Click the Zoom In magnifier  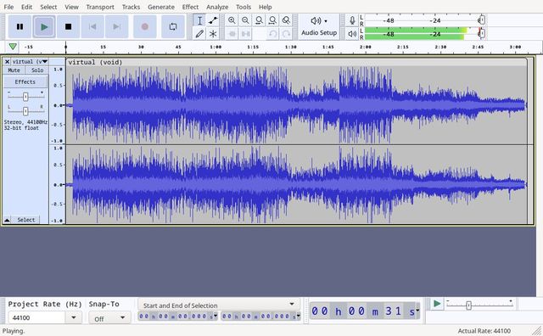(232, 20)
